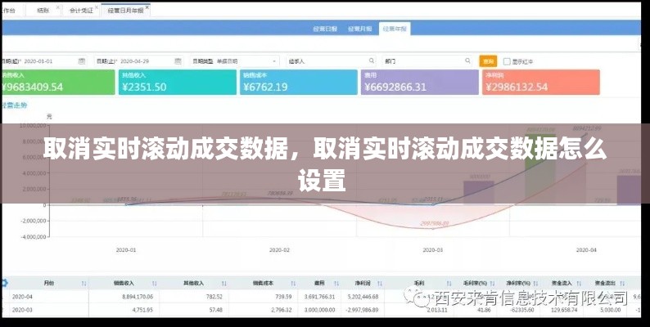Screen dimensions: 650x327
Task: Click the 经营走势 link above chart
Action: pyautogui.click(x=15, y=105)
